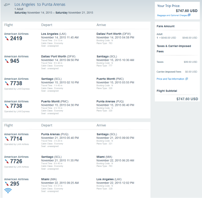This screenshot has width=202, height=198.
Task: Click the flight number 2419
Action: (16, 38)
